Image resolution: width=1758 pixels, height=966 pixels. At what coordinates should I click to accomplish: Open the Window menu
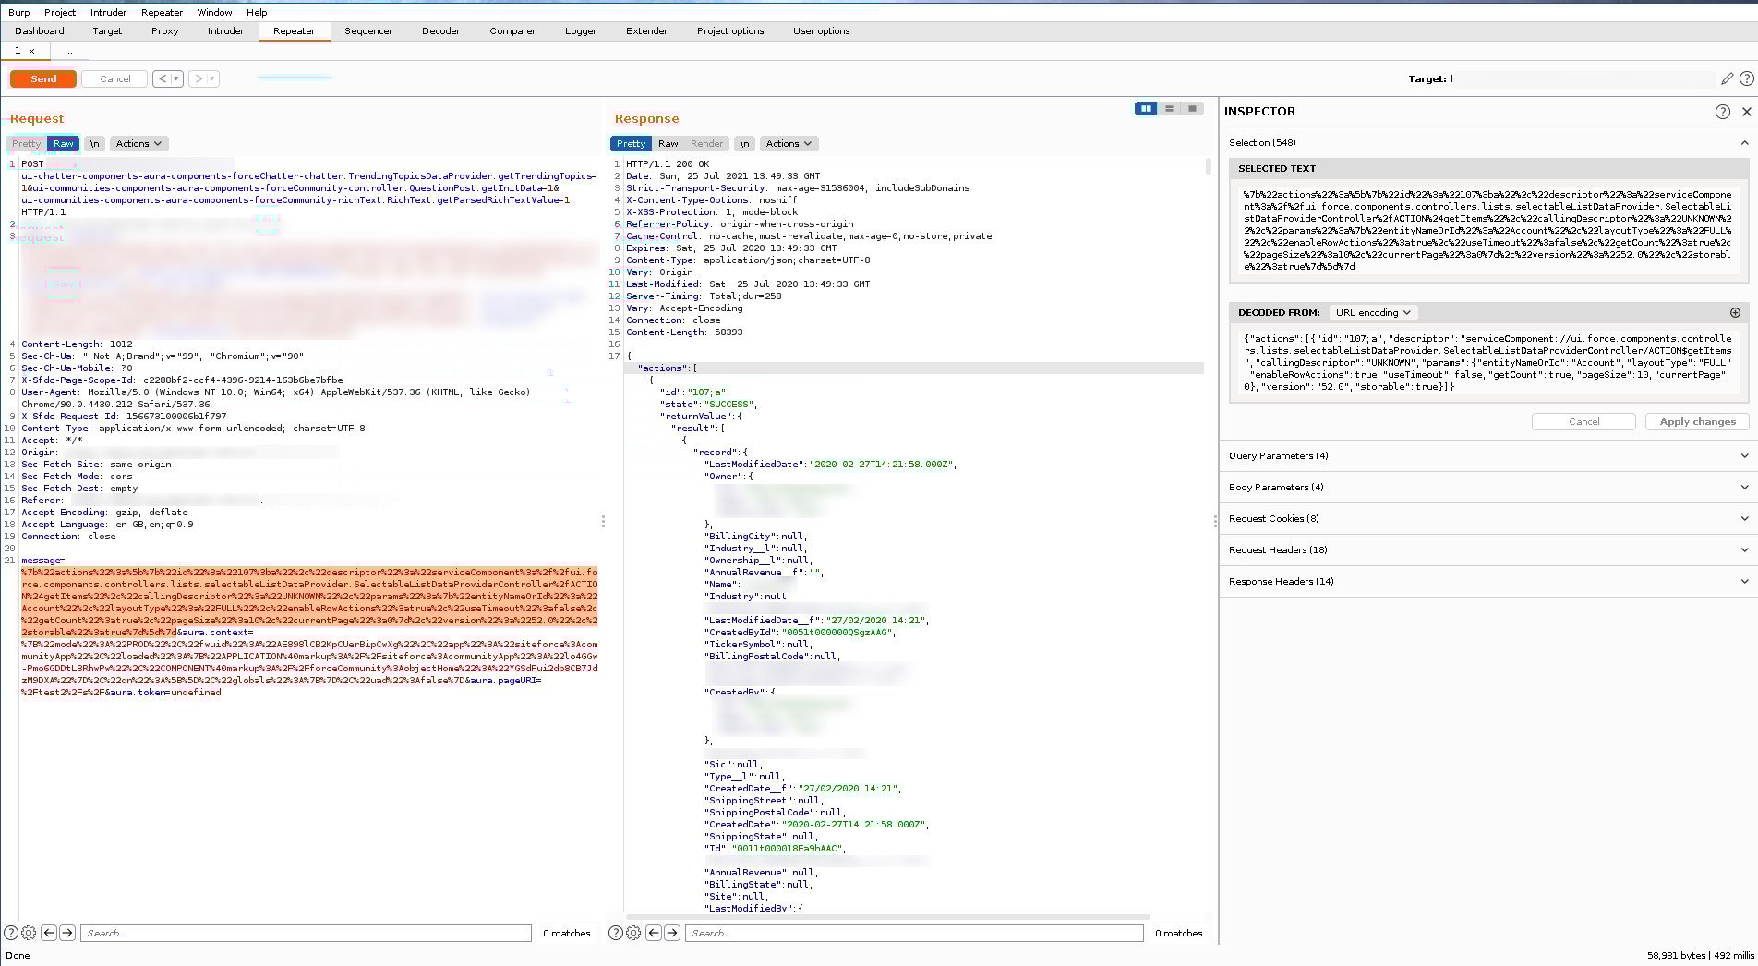click(214, 13)
